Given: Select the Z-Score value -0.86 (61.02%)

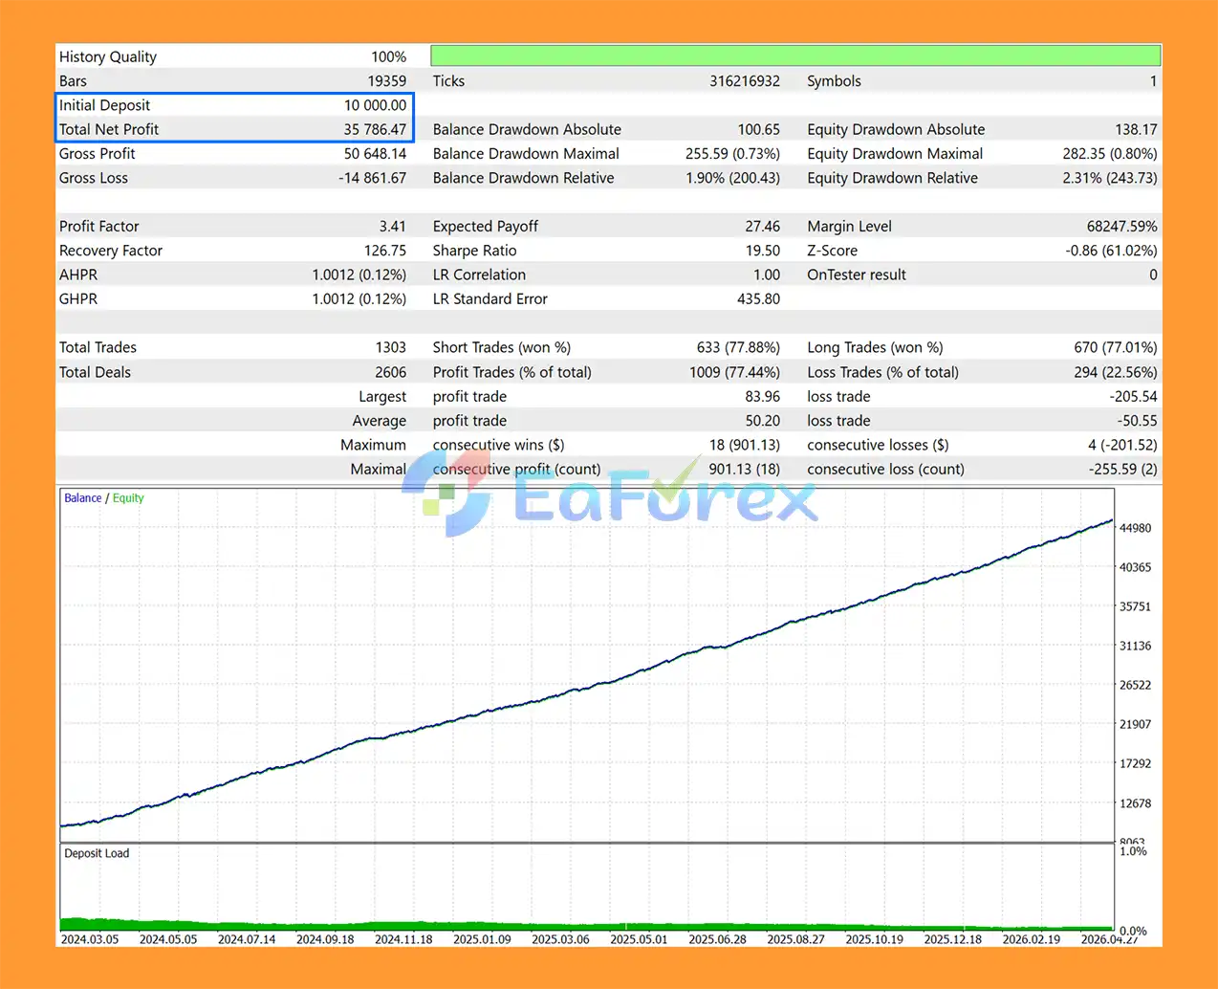Looking at the screenshot, I should (x=1111, y=251).
